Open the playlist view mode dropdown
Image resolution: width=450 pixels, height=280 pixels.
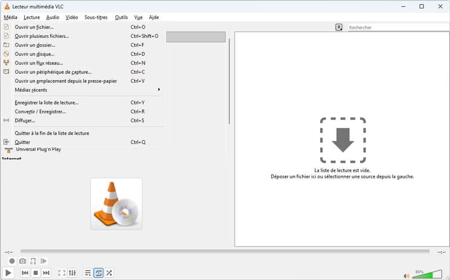(x=339, y=27)
